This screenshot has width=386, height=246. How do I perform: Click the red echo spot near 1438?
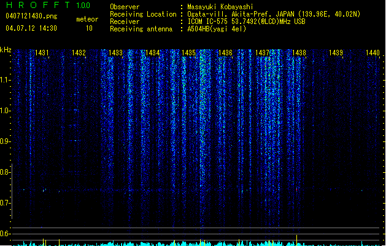point(296,189)
